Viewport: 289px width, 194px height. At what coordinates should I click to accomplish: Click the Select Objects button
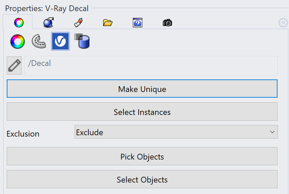coord(142,179)
